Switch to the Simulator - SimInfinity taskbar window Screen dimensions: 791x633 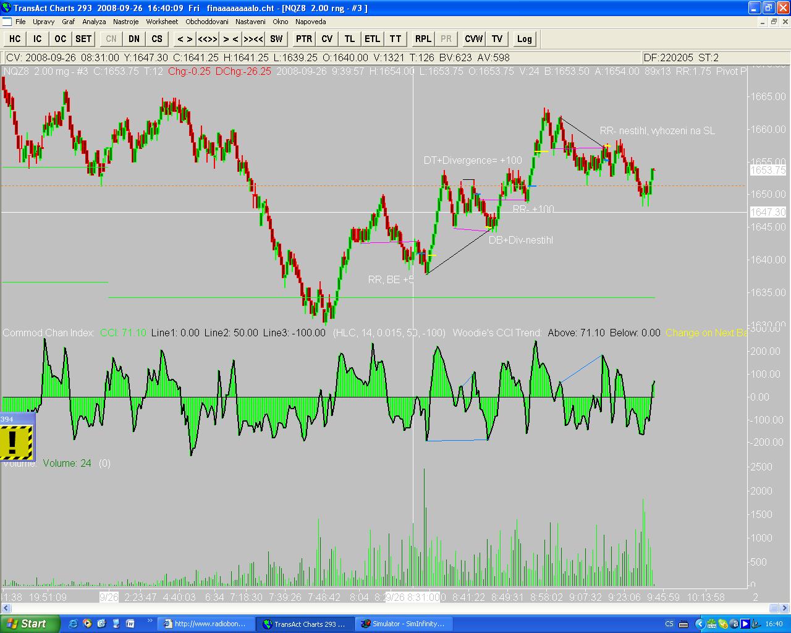click(x=404, y=624)
